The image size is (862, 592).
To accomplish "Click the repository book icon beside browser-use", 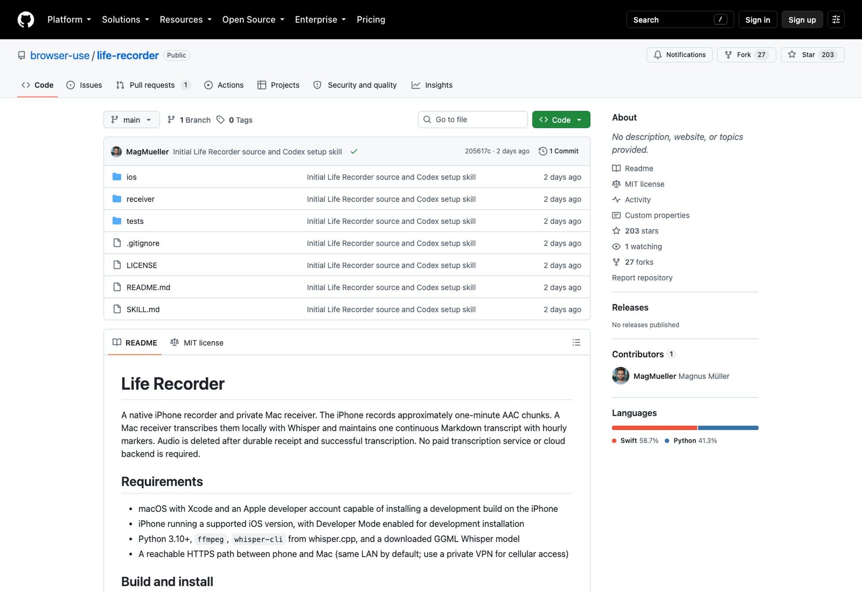I will pos(22,56).
